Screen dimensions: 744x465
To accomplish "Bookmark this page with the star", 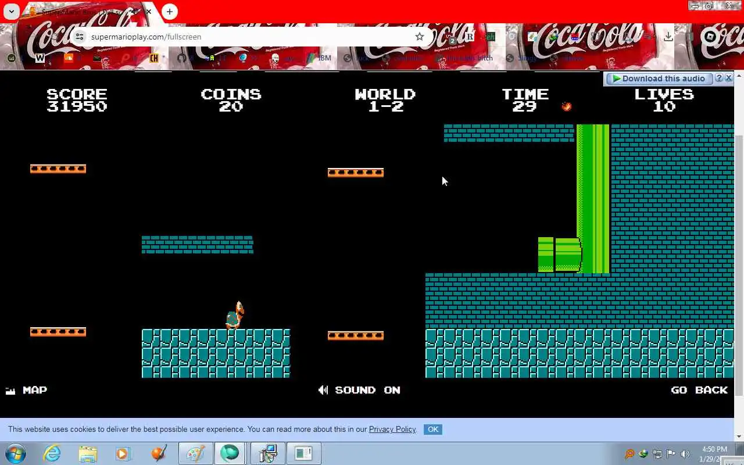I will [x=420, y=37].
